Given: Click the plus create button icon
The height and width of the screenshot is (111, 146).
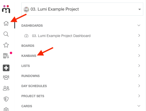Looking at the screenshot, I should click(6, 68).
